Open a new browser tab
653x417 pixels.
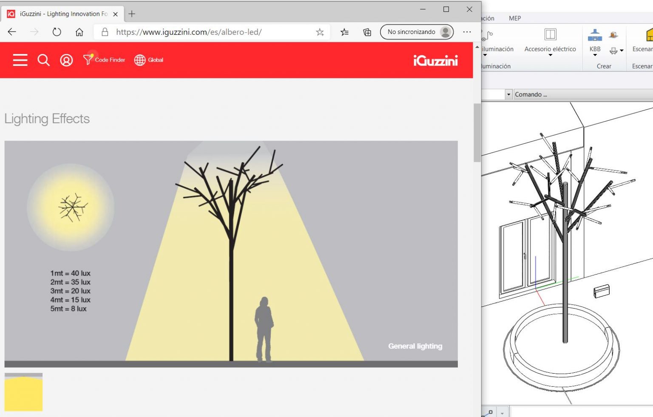pos(132,14)
